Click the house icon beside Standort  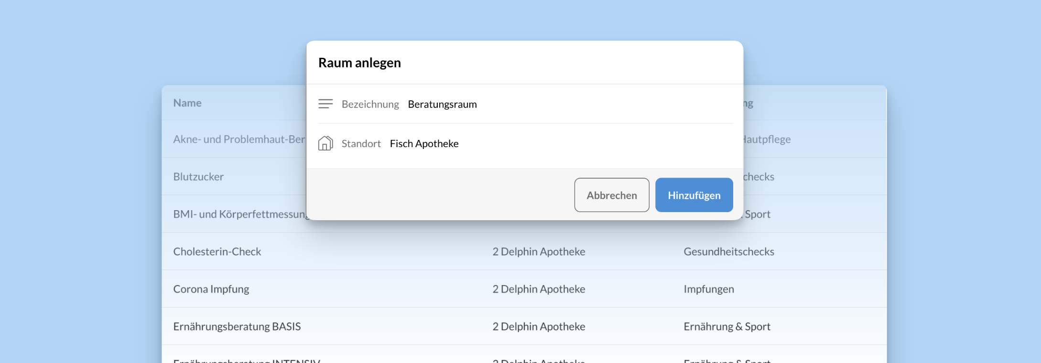325,143
